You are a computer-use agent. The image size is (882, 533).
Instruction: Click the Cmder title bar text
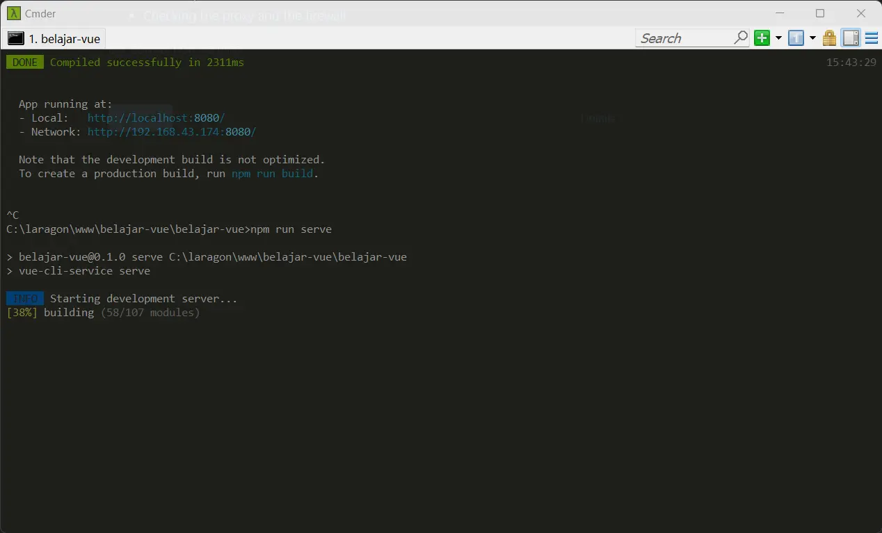(x=40, y=13)
